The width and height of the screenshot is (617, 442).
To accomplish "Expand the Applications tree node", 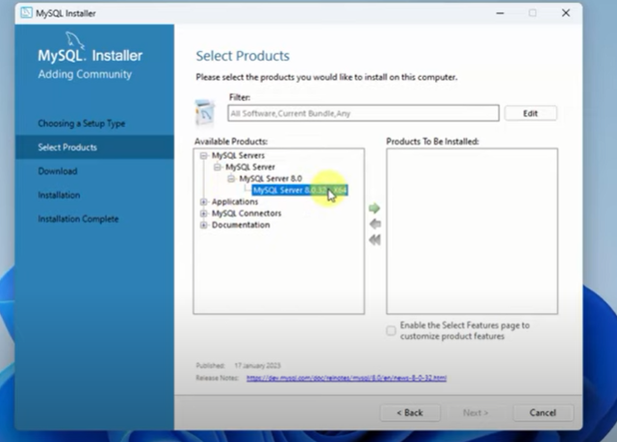I will [203, 202].
